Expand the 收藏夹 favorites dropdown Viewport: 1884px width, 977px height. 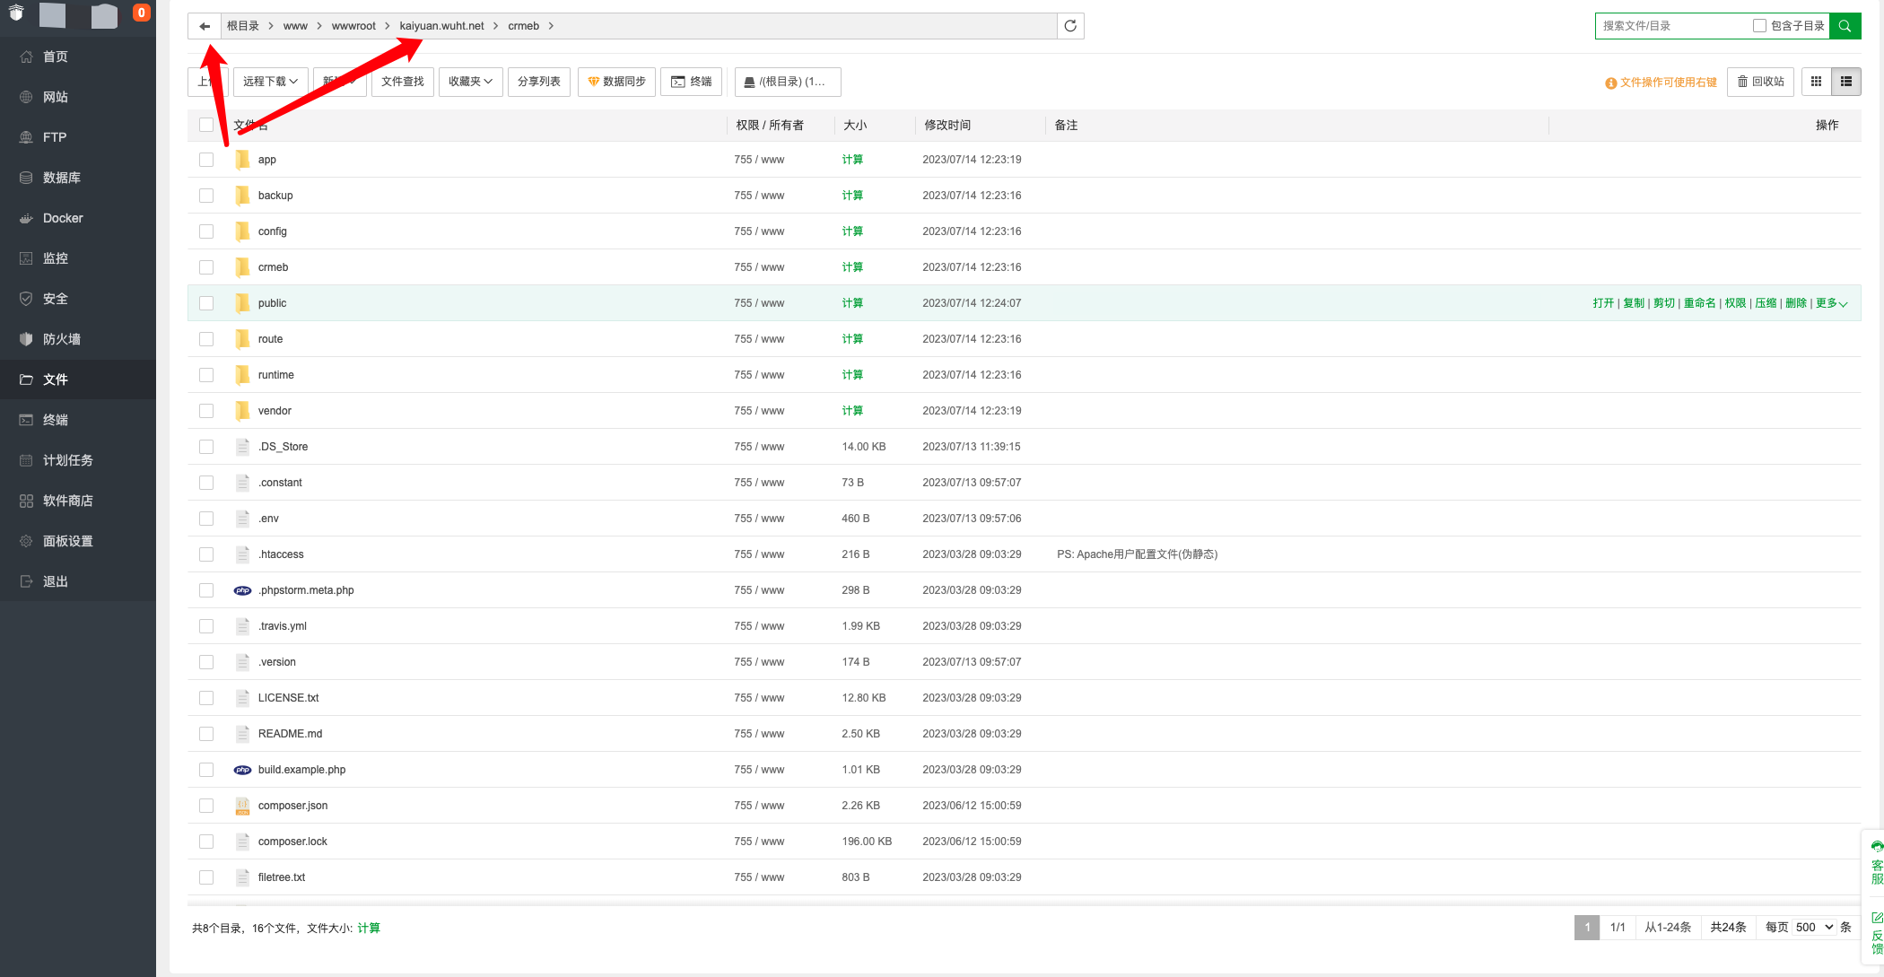pos(470,82)
